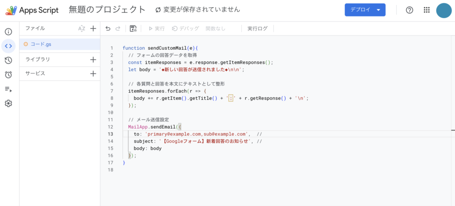Select the Editor code icon in sidebar
455x206 pixels.
[8, 46]
